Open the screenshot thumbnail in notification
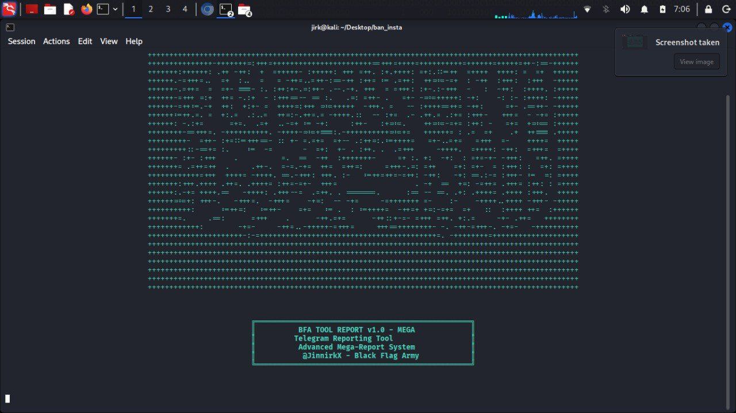This screenshot has height=413, width=736. tap(635, 43)
